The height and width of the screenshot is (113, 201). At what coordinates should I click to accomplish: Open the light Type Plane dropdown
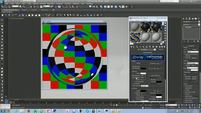[x=193, y=52]
